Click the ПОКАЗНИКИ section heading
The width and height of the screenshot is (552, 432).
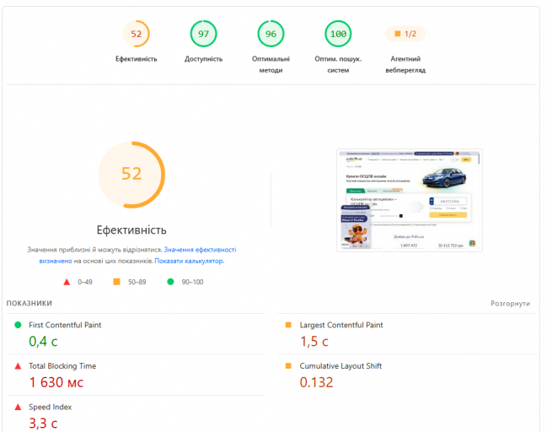29,304
